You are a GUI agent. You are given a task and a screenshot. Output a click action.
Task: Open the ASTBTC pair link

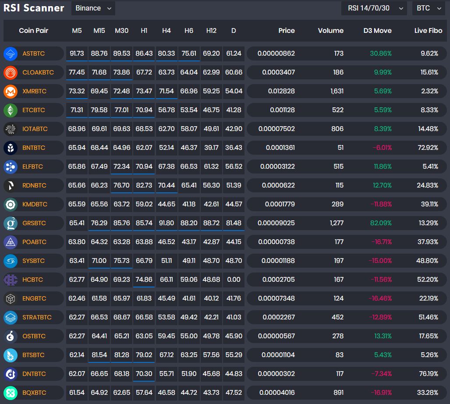tap(34, 53)
